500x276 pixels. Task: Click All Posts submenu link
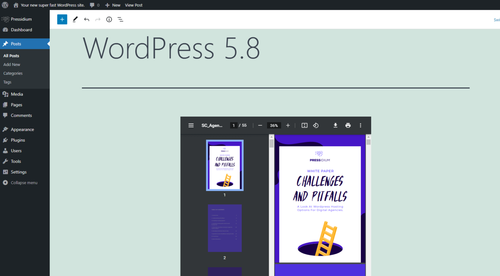(x=11, y=56)
